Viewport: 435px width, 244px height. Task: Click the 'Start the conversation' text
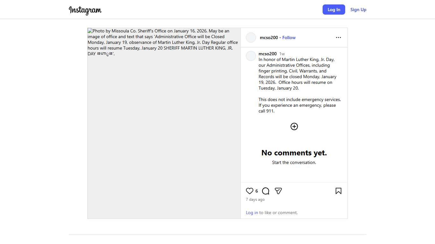[294, 162]
